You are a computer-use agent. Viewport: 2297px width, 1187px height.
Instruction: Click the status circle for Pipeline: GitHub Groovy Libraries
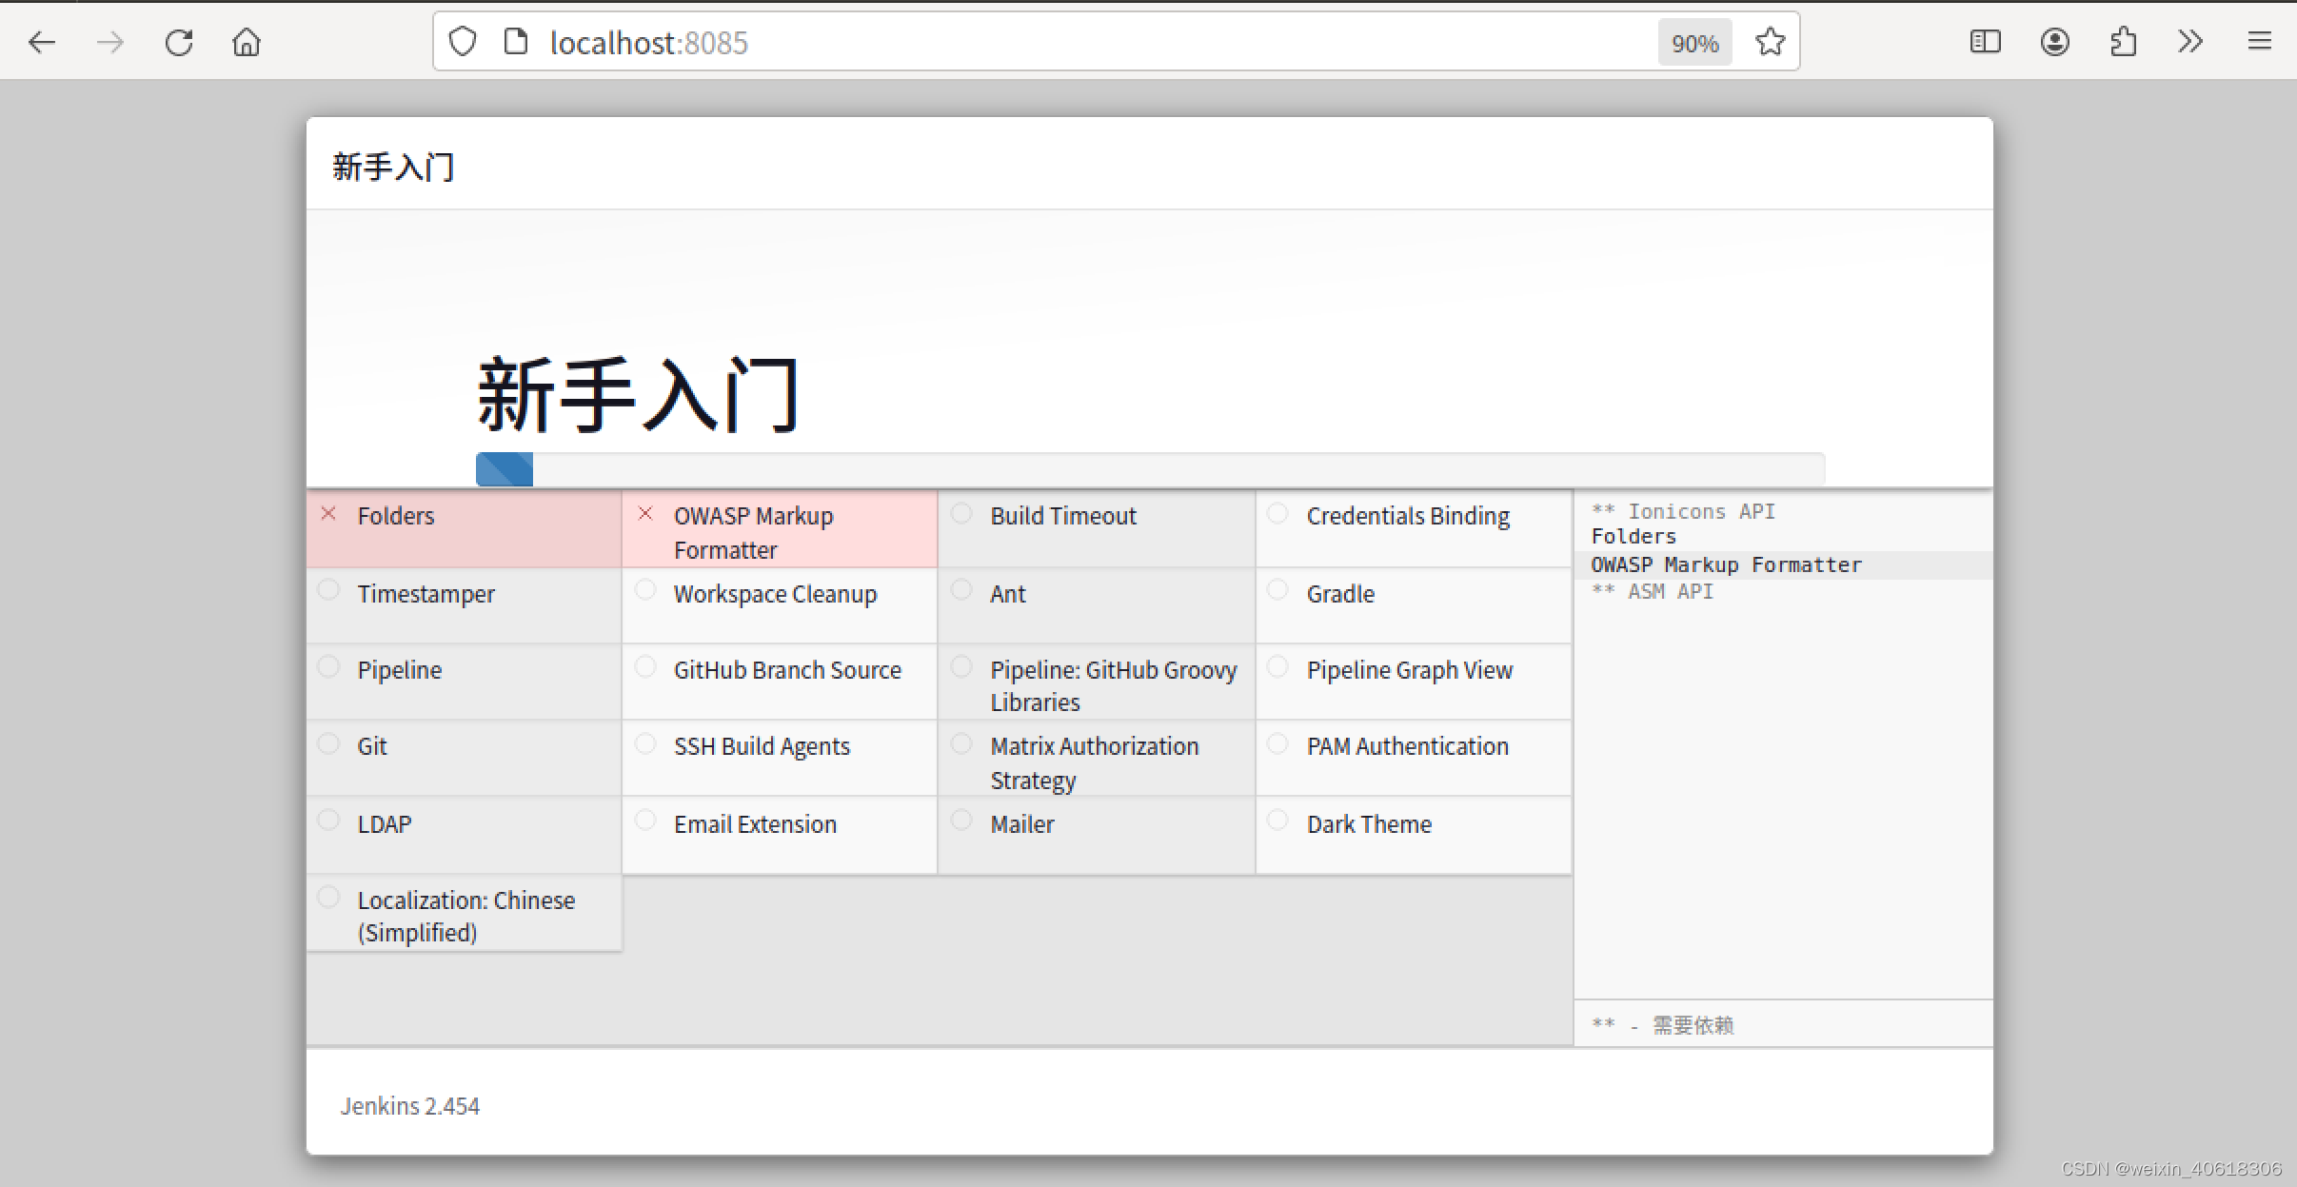[x=961, y=666]
